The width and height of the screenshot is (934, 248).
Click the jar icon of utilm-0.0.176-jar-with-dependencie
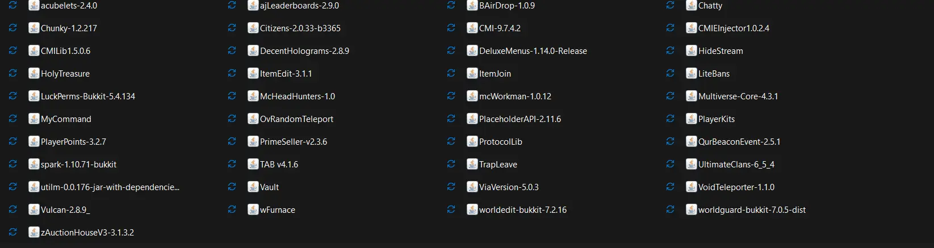pyautogui.click(x=34, y=187)
